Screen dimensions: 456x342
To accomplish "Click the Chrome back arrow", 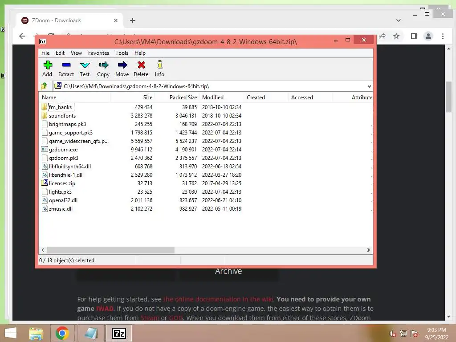I will pos(22,36).
